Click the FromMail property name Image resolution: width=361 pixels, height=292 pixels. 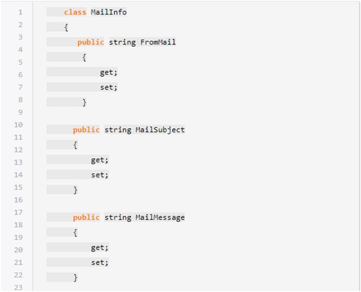tap(158, 42)
